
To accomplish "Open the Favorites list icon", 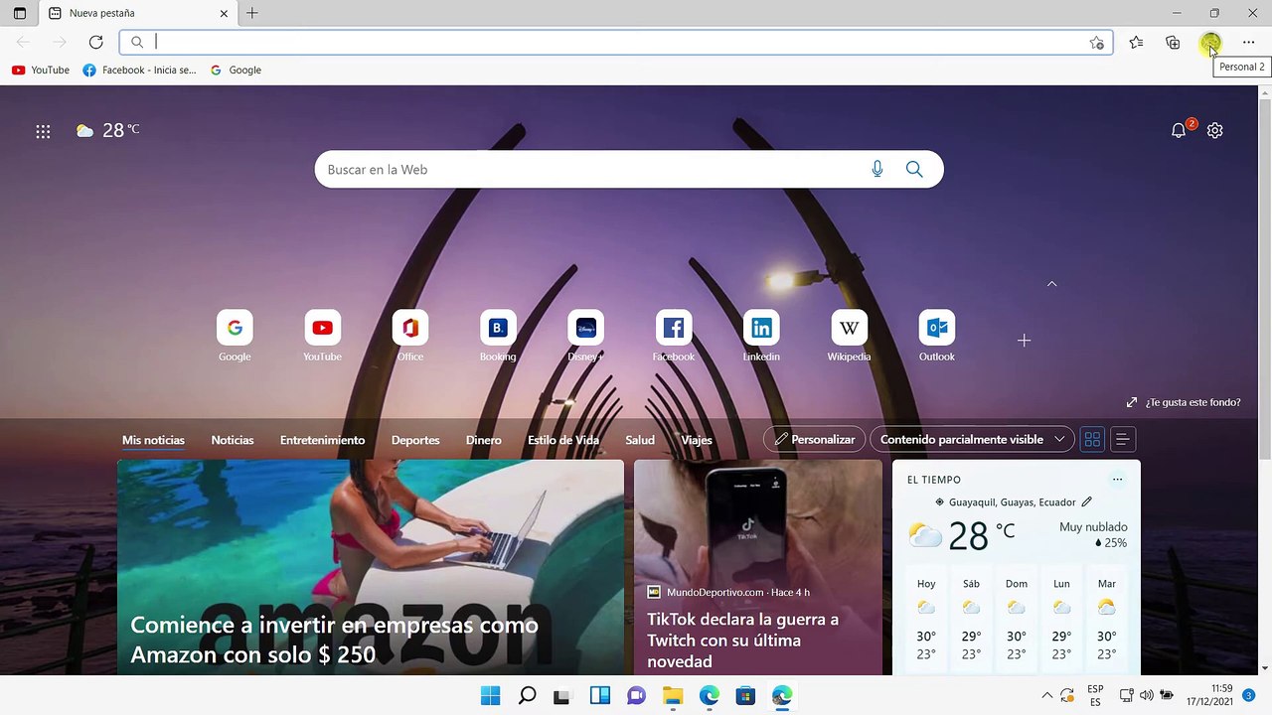I will pyautogui.click(x=1136, y=42).
